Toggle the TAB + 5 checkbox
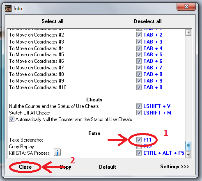The width and height of the screenshot is (202, 181). [x=139, y=55]
